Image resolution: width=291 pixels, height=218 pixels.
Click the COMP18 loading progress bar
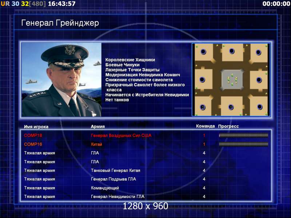click(x=243, y=135)
